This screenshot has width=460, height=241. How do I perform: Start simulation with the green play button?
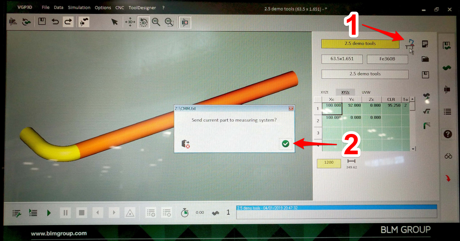point(49,213)
